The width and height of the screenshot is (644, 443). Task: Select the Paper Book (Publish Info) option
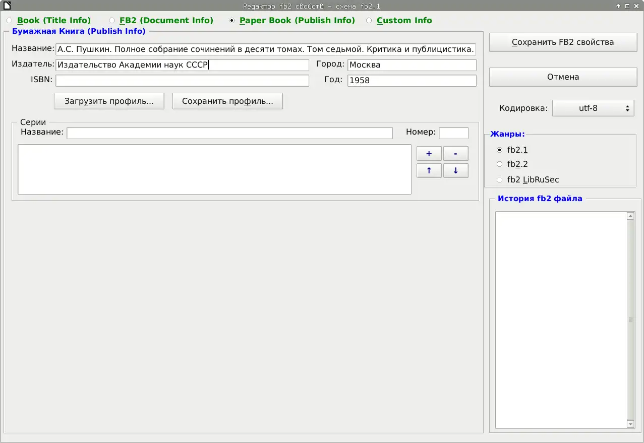click(292, 21)
